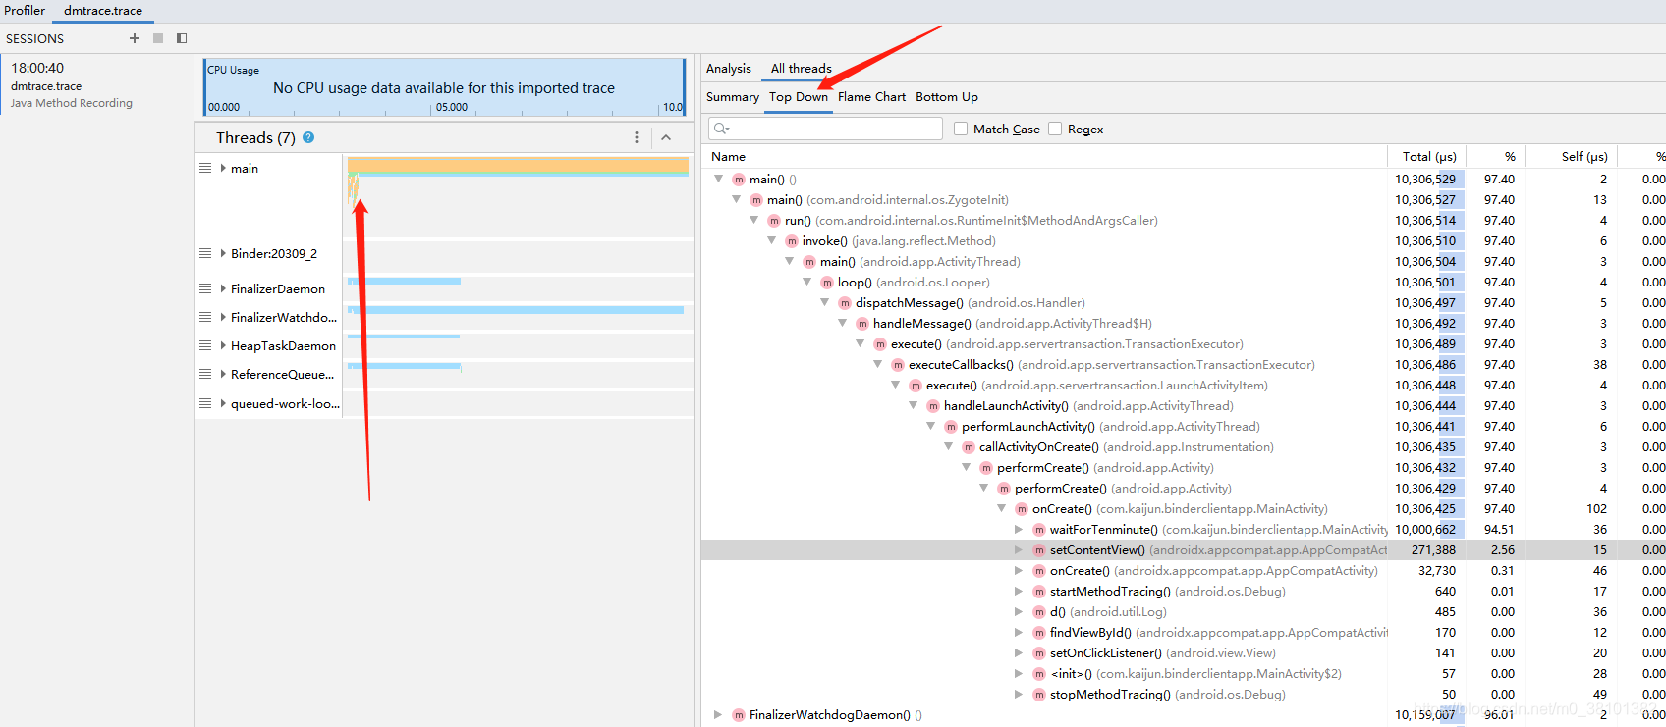Switch to the Flame Chart tab
Image resolution: width=1666 pixels, height=727 pixels.
(x=871, y=96)
